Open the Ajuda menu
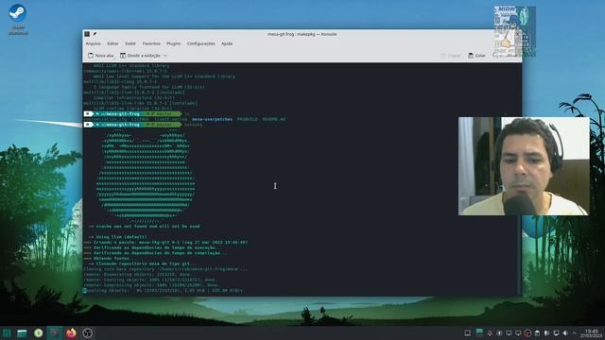The width and height of the screenshot is (605, 340). pyautogui.click(x=227, y=43)
